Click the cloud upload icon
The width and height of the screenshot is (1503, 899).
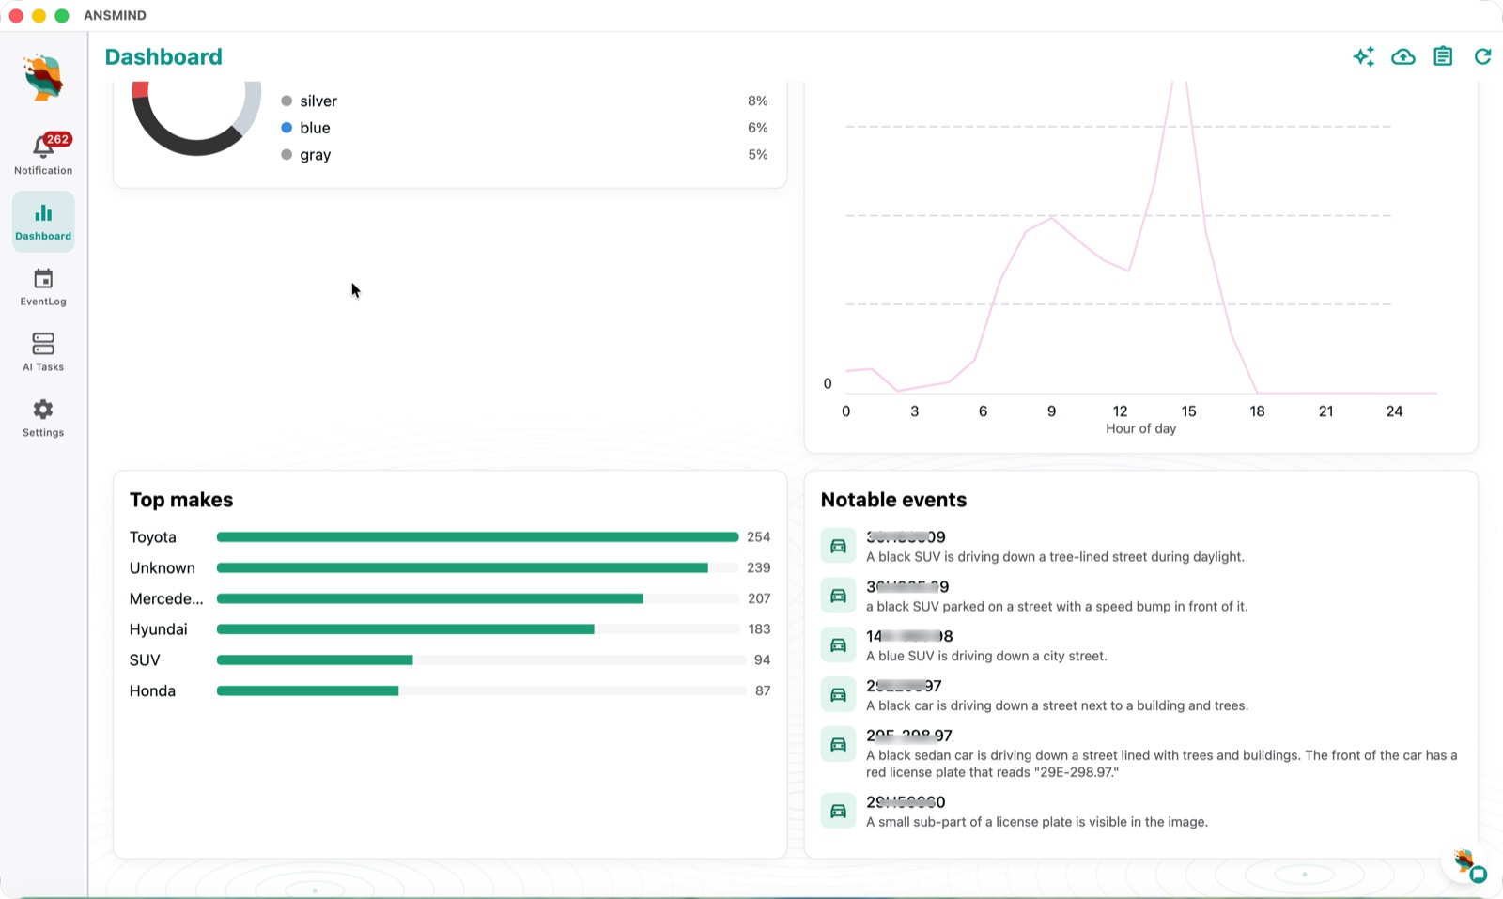click(x=1403, y=57)
